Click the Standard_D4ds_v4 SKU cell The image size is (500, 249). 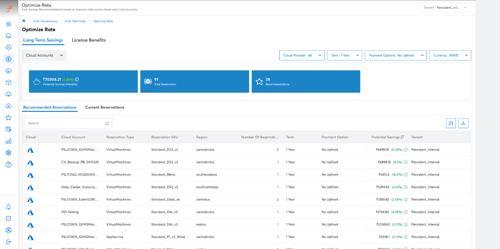click(x=165, y=200)
